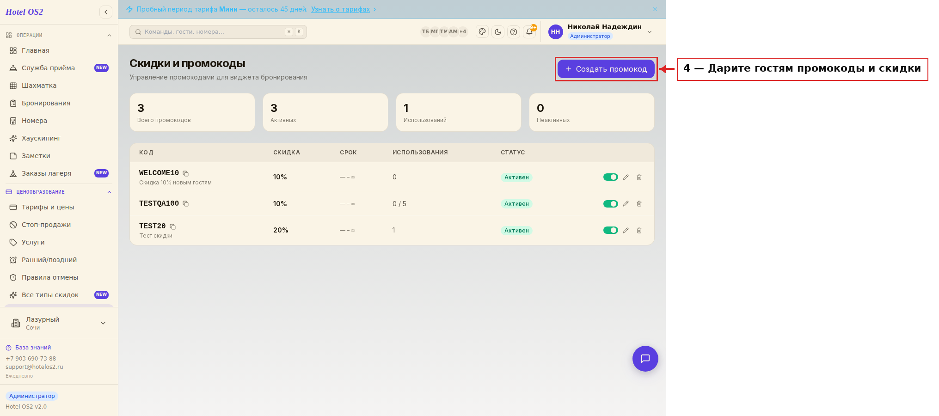
Task: Edit the TESTQA100 promo code
Action: point(626,204)
